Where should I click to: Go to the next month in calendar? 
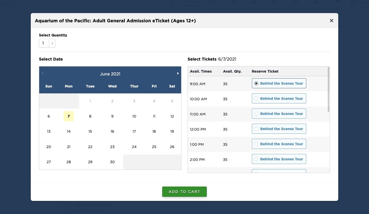tap(178, 73)
